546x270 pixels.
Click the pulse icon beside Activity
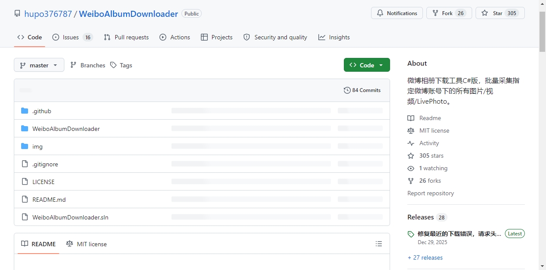click(x=411, y=143)
